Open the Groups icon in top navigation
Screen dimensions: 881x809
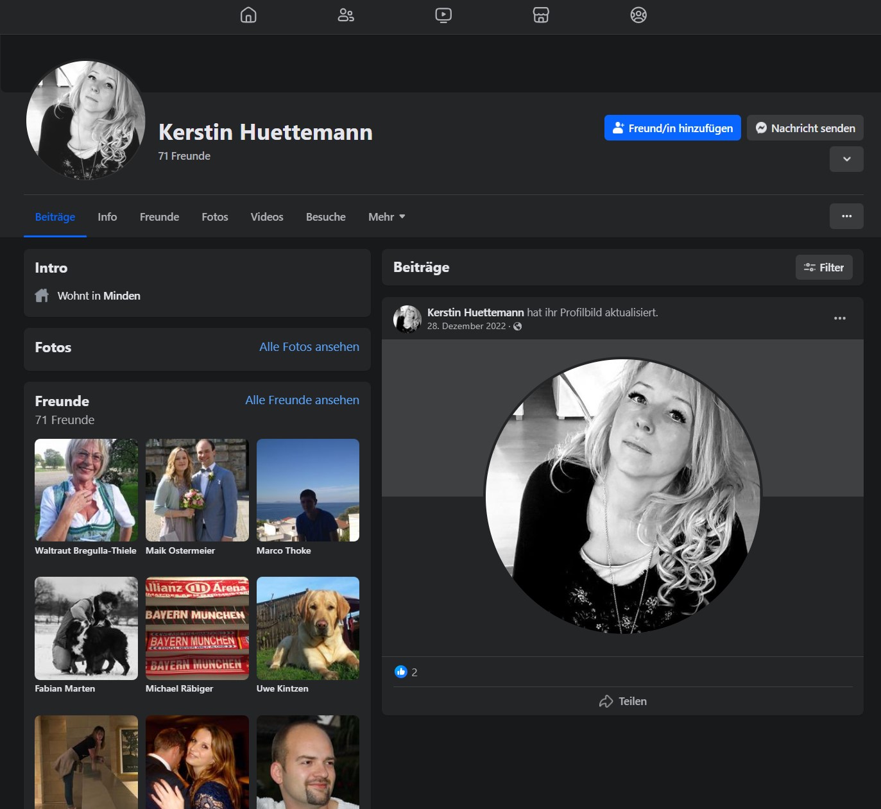tap(638, 15)
